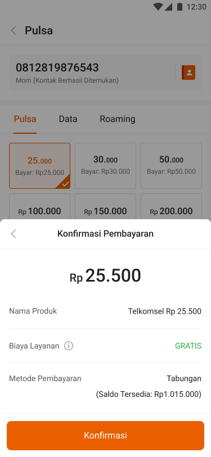Switch to the Roaming tab
Screen dimensions: 211x457
(118, 119)
